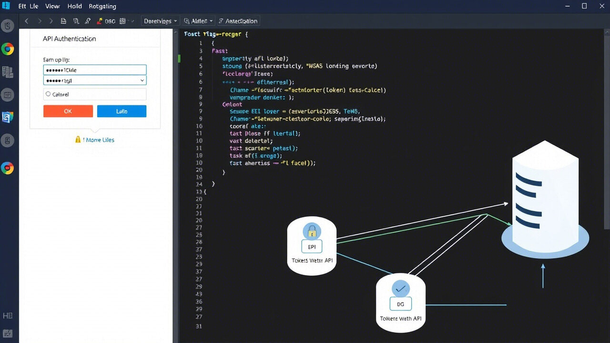Click the HD icon near bottom of sidebar
The image size is (610, 343).
pyautogui.click(x=8, y=315)
